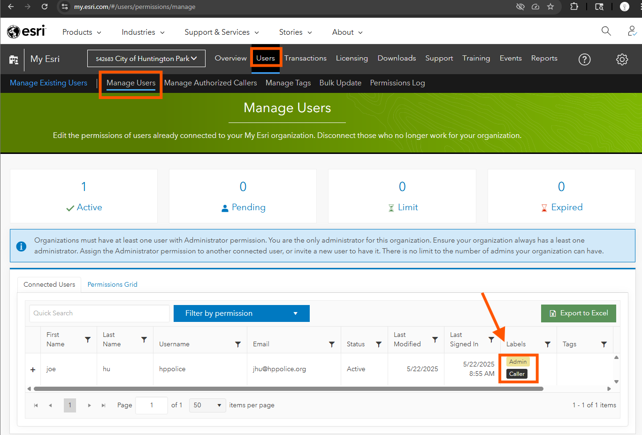Go back using the browser back arrow

[x=11, y=7]
